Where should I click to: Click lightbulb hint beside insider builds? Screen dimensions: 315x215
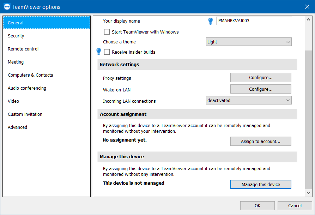click(x=99, y=52)
